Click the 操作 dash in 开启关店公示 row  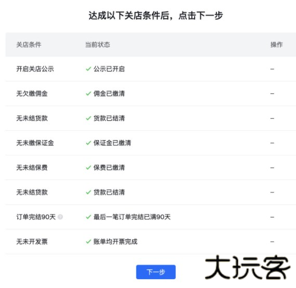pos(272,69)
